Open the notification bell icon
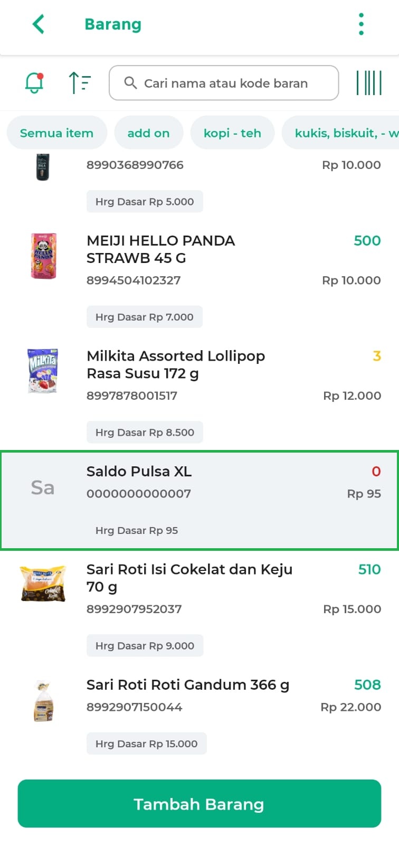399x845 pixels. tap(34, 83)
